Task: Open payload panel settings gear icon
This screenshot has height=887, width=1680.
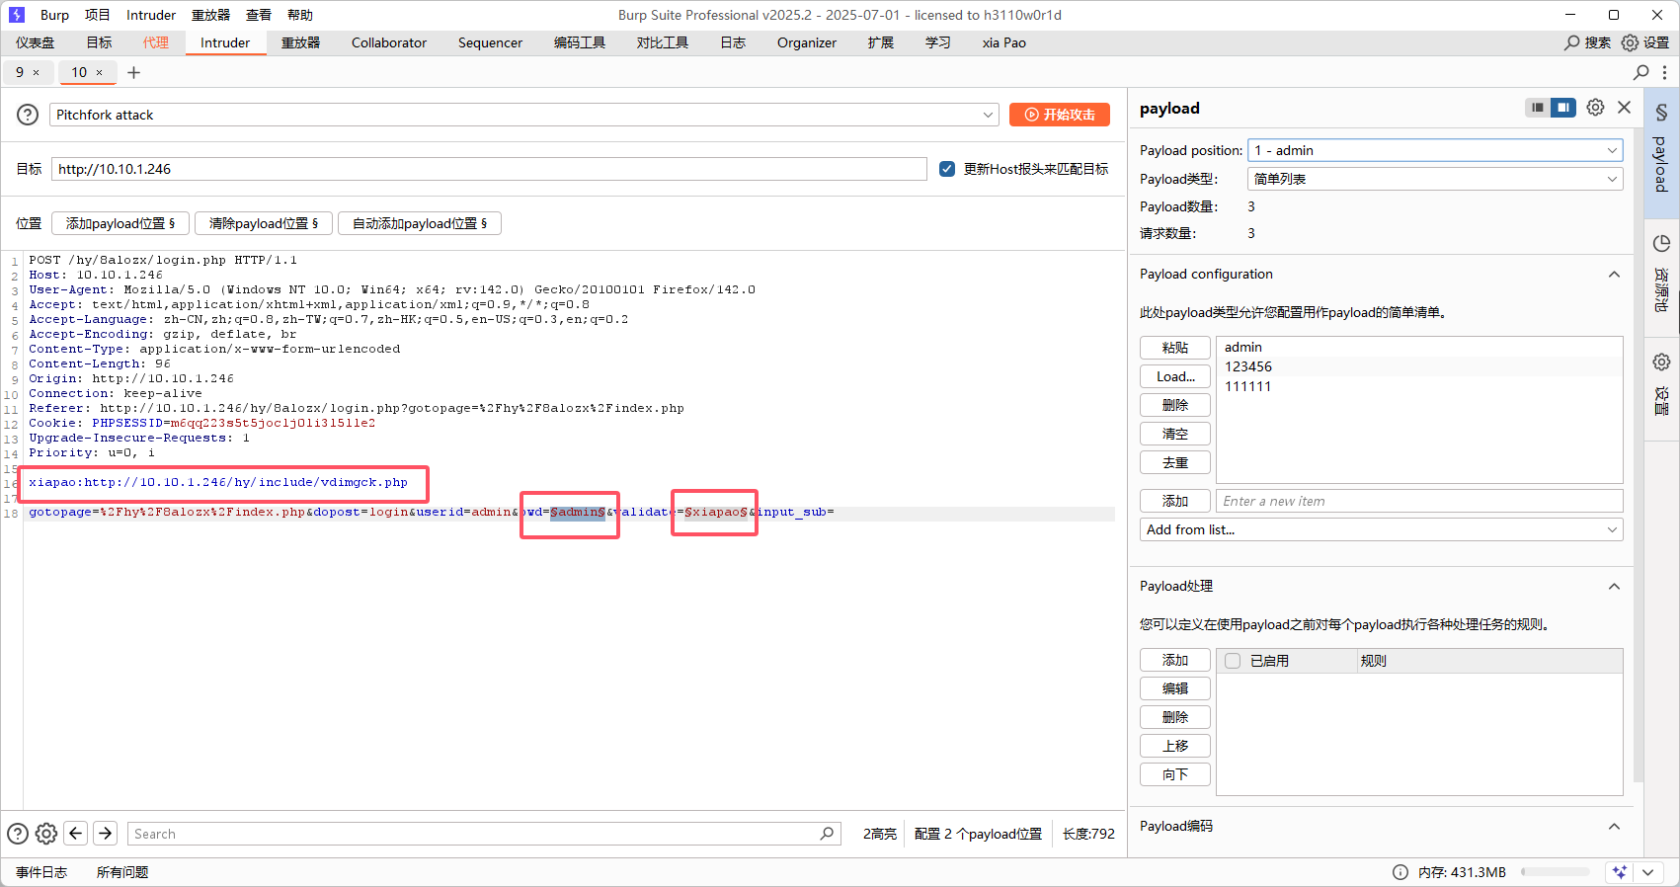Action: pos(1595,108)
